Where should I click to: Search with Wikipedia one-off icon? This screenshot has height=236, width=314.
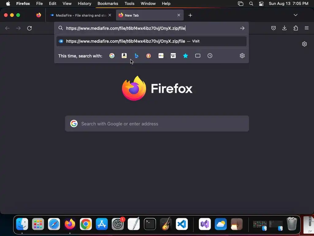click(x=173, y=56)
